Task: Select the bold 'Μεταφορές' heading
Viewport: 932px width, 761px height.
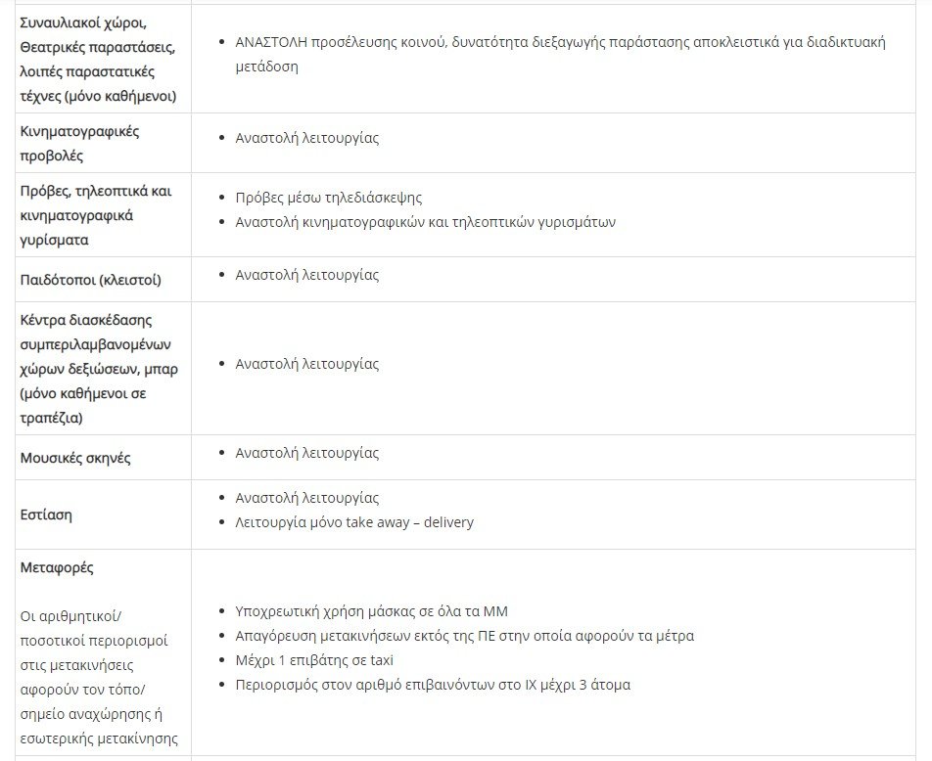Action: 57,567
